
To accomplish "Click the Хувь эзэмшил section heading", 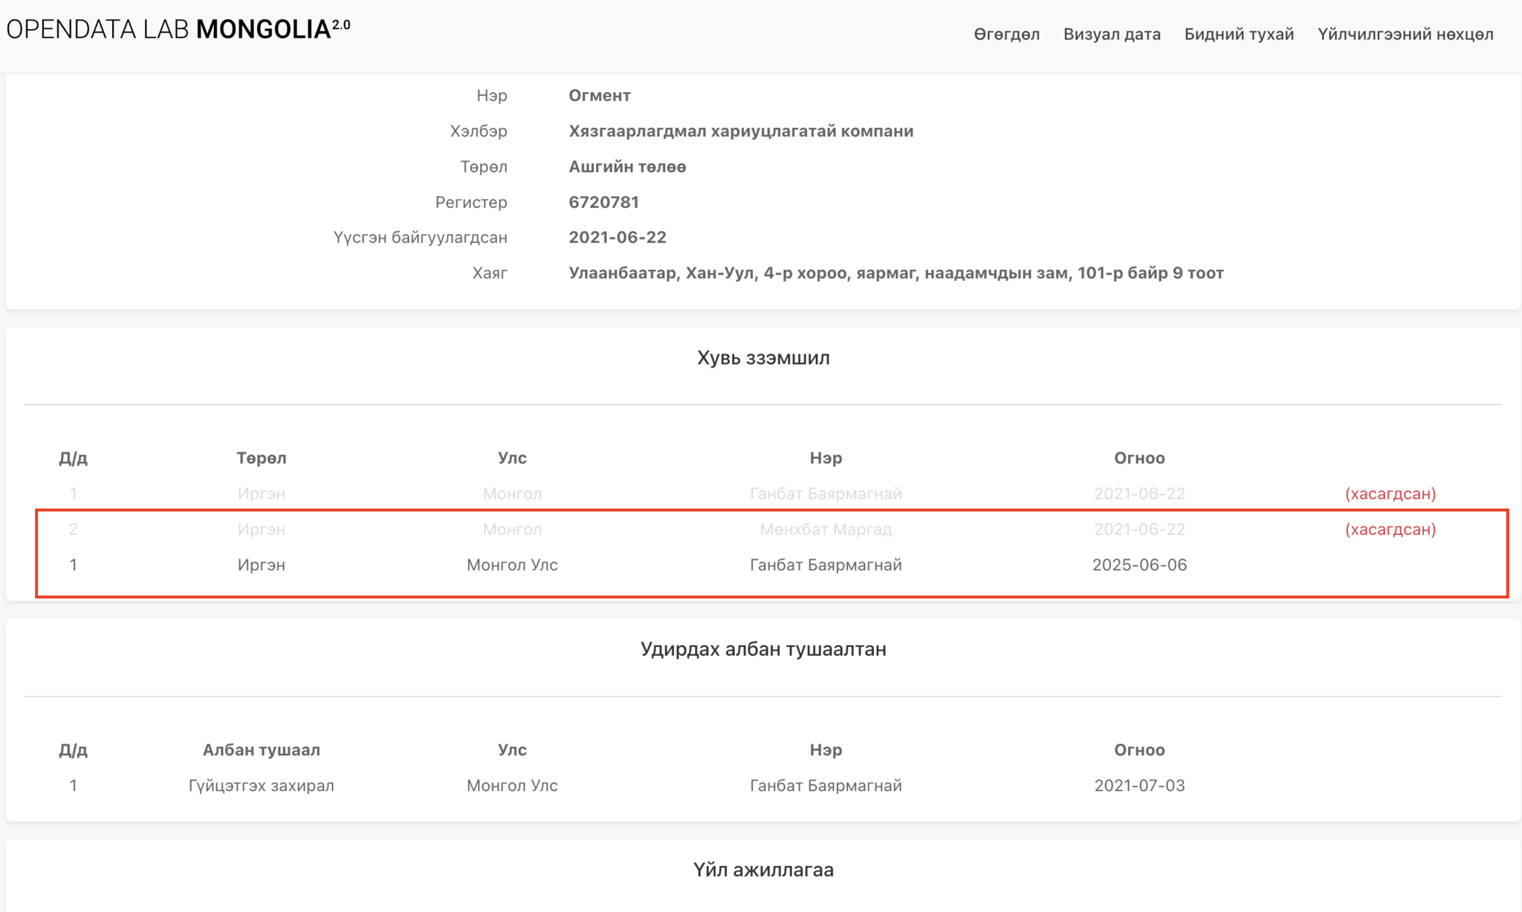I will [762, 358].
